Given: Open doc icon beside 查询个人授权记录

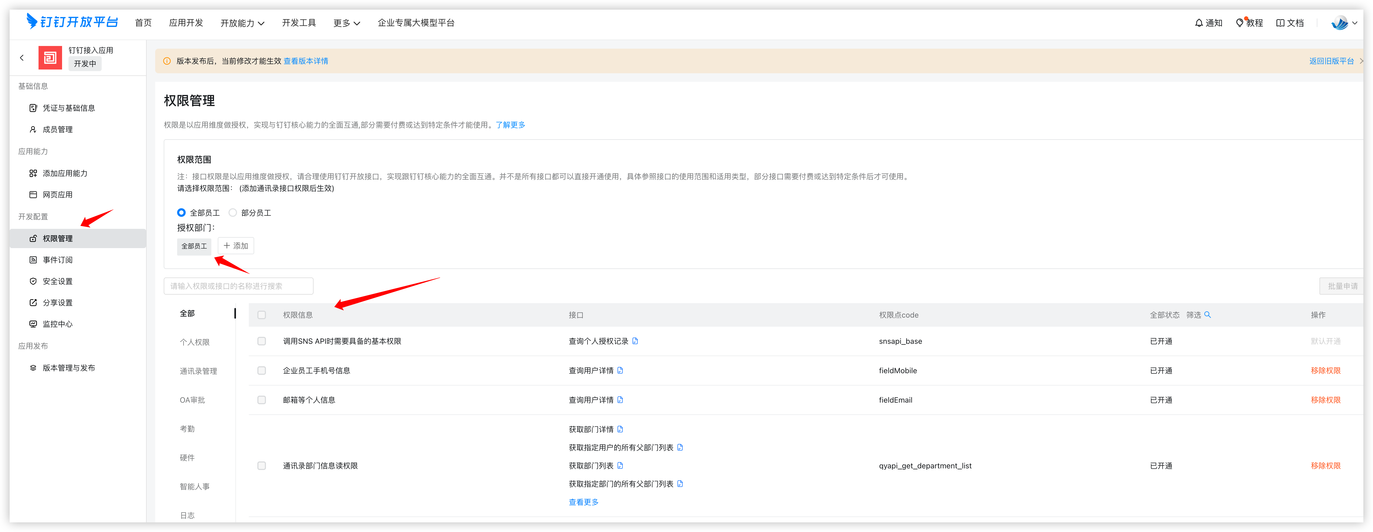Looking at the screenshot, I should pos(635,341).
